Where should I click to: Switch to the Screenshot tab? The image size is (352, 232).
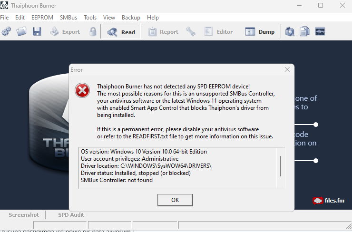tap(24, 215)
